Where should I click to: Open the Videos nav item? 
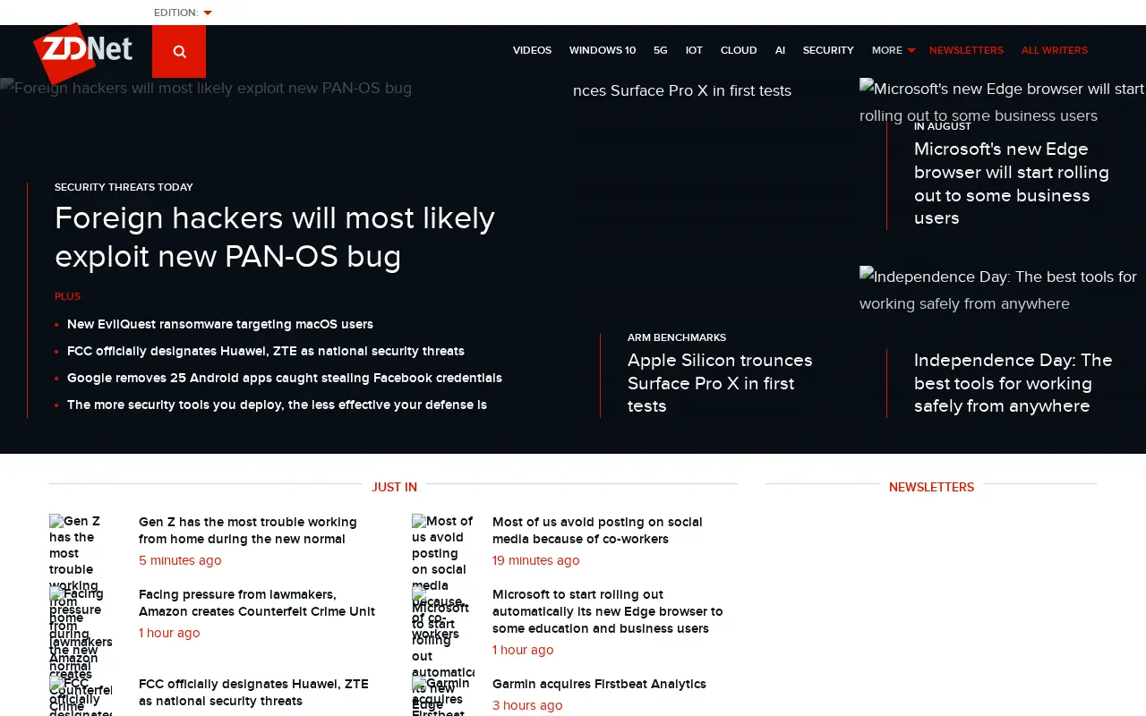532,50
